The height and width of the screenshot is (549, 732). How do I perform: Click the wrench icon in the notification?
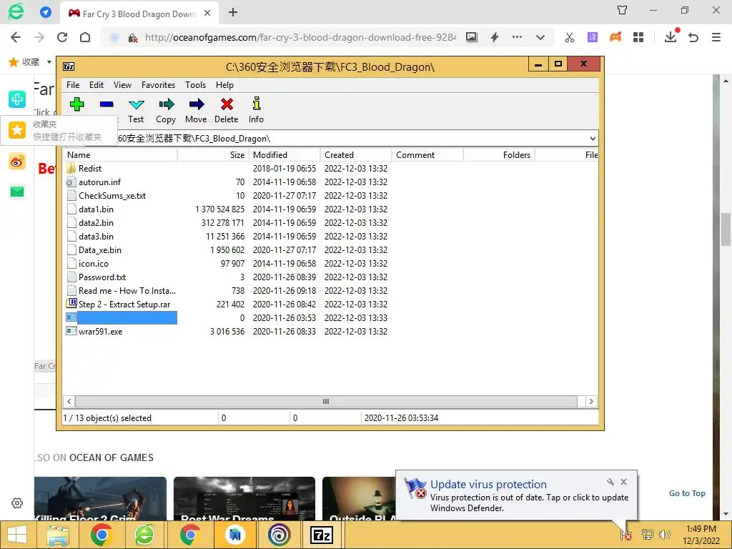(610, 482)
